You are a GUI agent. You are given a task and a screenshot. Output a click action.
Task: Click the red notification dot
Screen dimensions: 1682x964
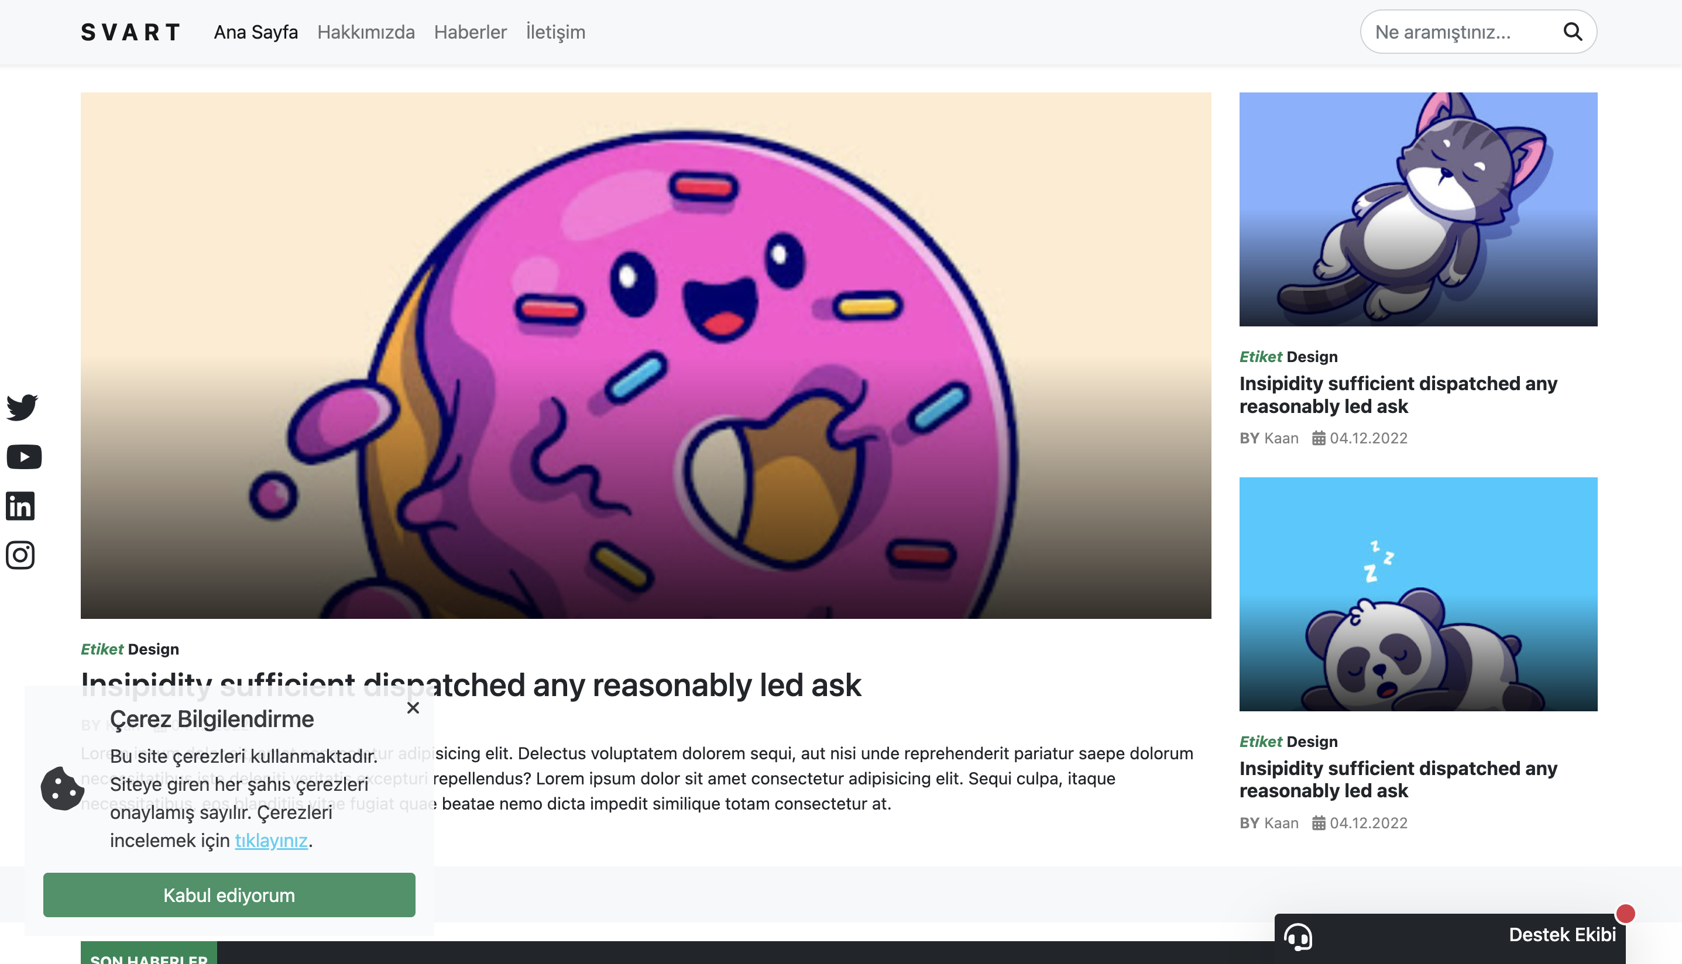click(x=1625, y=914)
